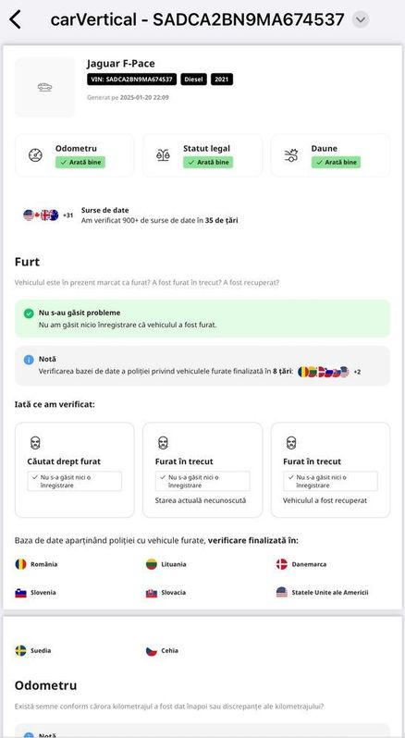405x738 pixels.
Task: Click the România flag icon
Action: (20, 564)
